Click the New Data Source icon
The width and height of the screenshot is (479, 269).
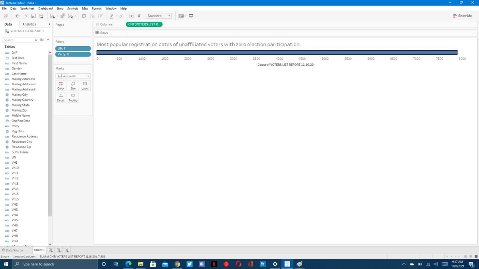tap(42, 16)
